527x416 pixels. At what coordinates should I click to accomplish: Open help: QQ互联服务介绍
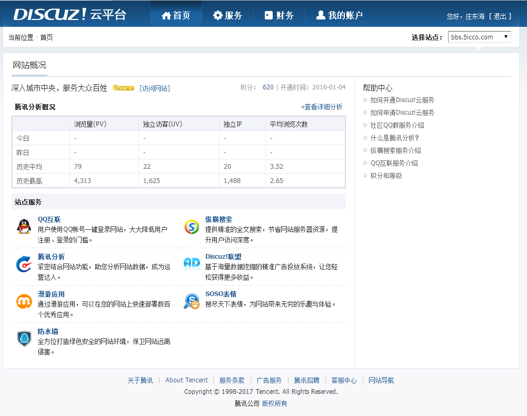tap(394, 163)
